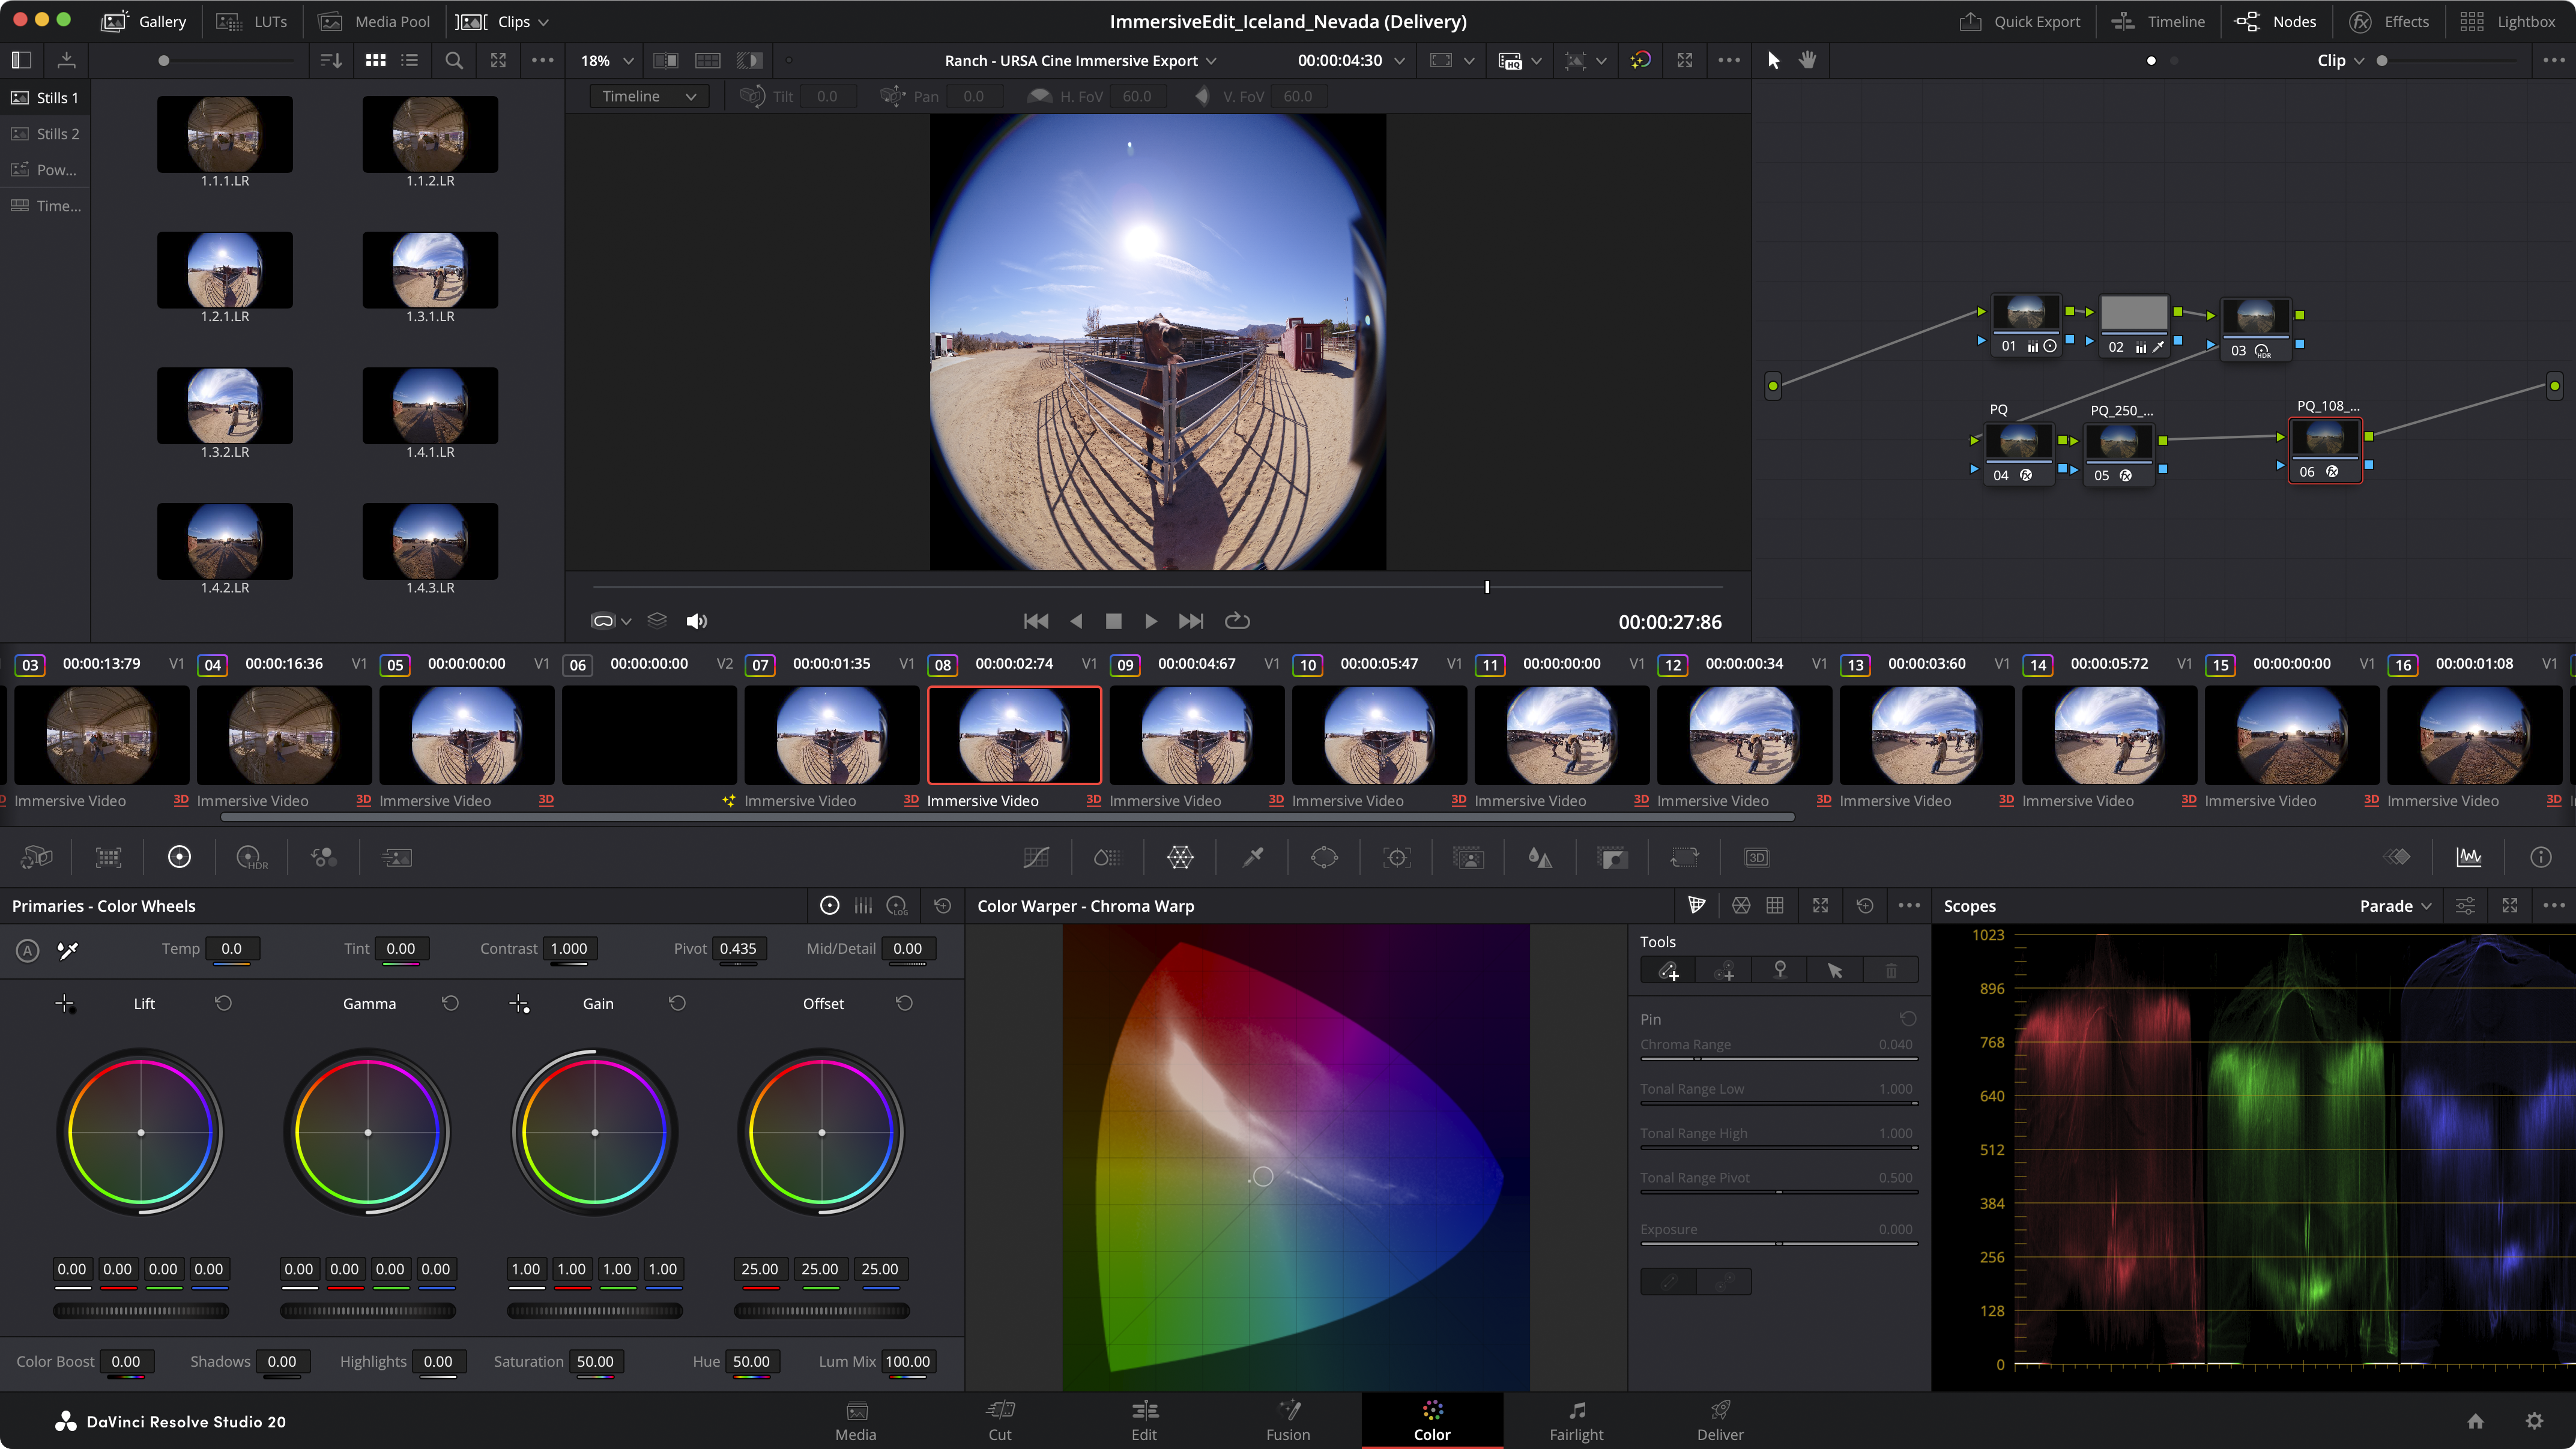Open the Timeline dropdown above the viewer
The height and width of the screenshot is (1449, 2576).
coord(648,96)
